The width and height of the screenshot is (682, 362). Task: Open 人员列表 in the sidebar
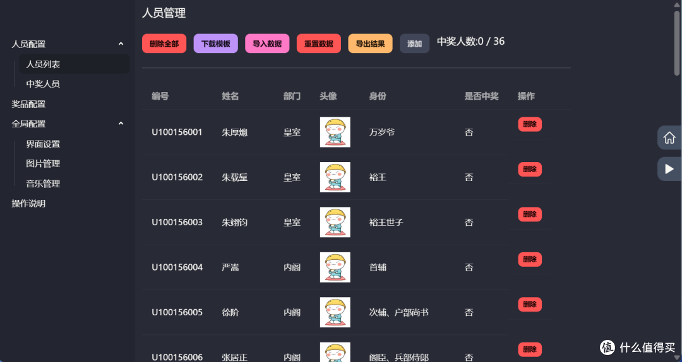pyautogui.click(x=75, y=64)
